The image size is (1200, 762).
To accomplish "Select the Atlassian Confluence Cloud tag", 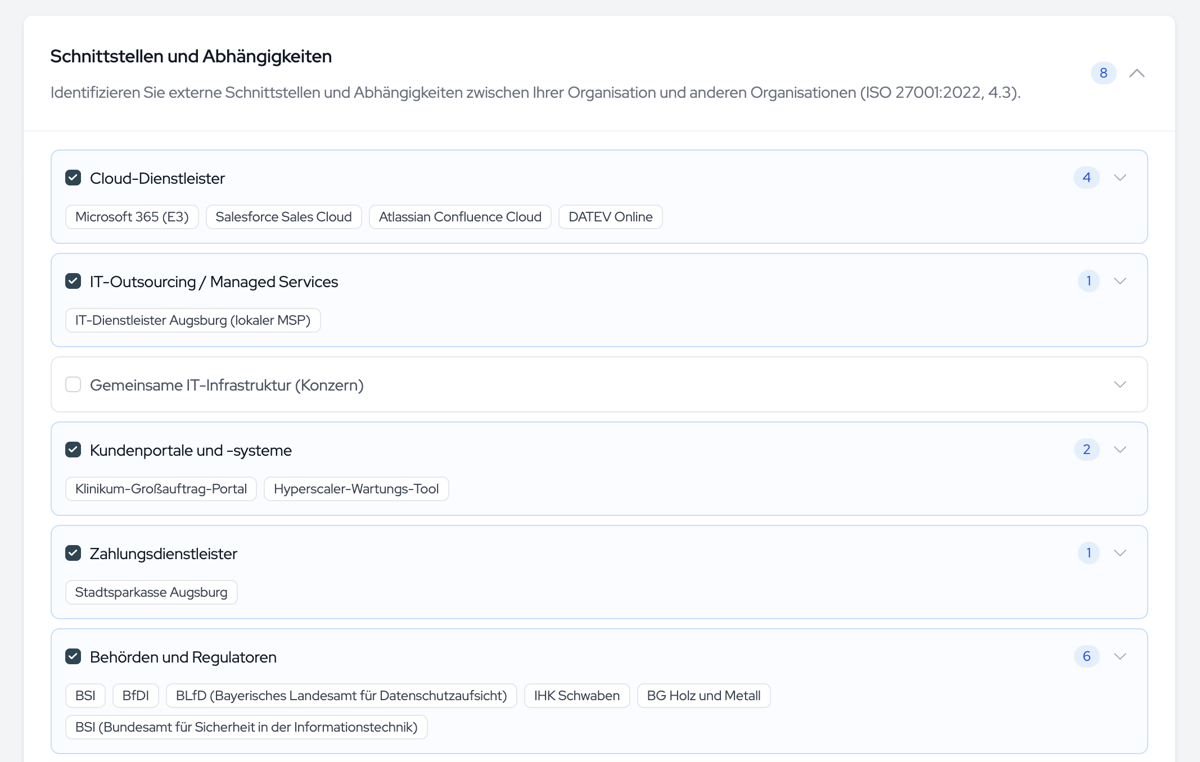I will click(460, 217).
